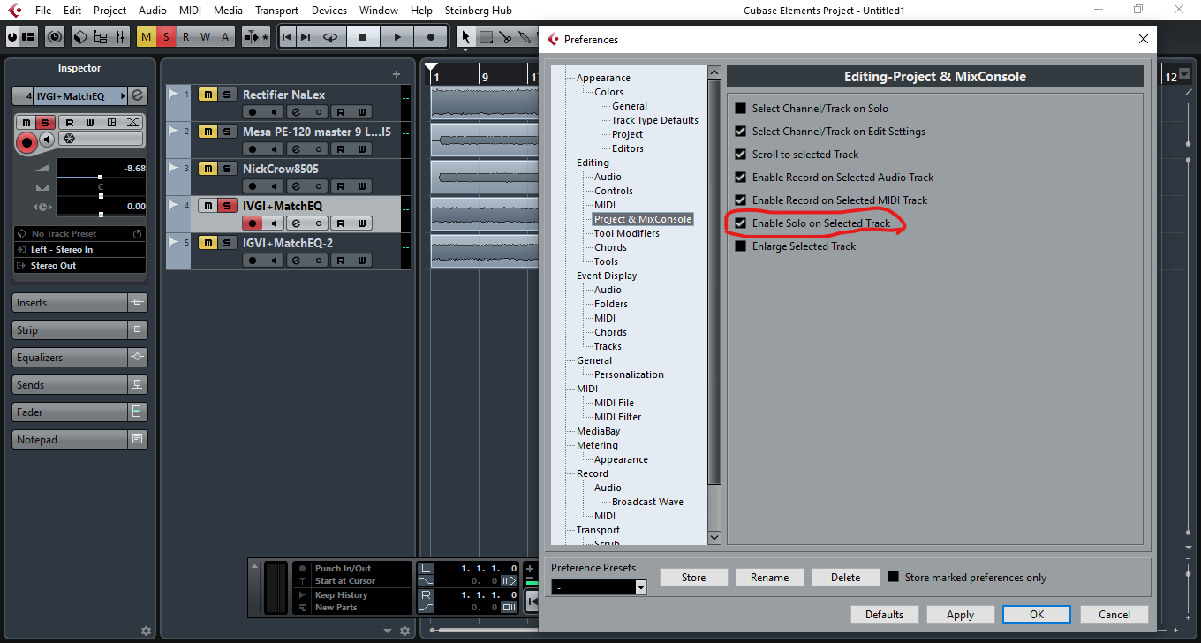The width and height of the screenshot is (1201, 643).
Task: Click the Delete preset button
Action: (846, 577)
